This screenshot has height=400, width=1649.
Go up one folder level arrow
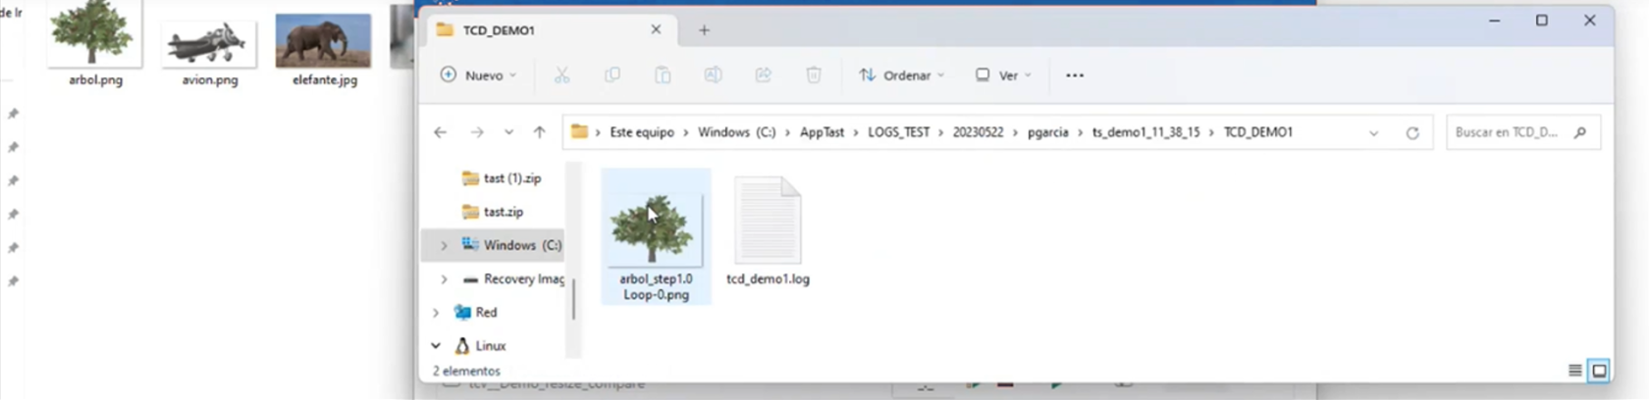tap(539, 132)
